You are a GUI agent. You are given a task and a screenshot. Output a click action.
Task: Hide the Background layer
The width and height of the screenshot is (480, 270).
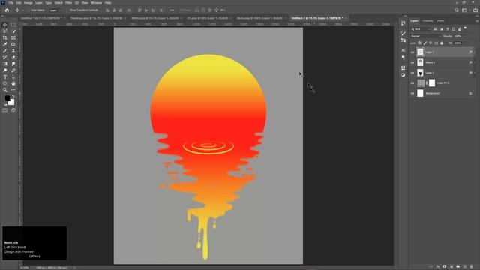tap(412, 93)
